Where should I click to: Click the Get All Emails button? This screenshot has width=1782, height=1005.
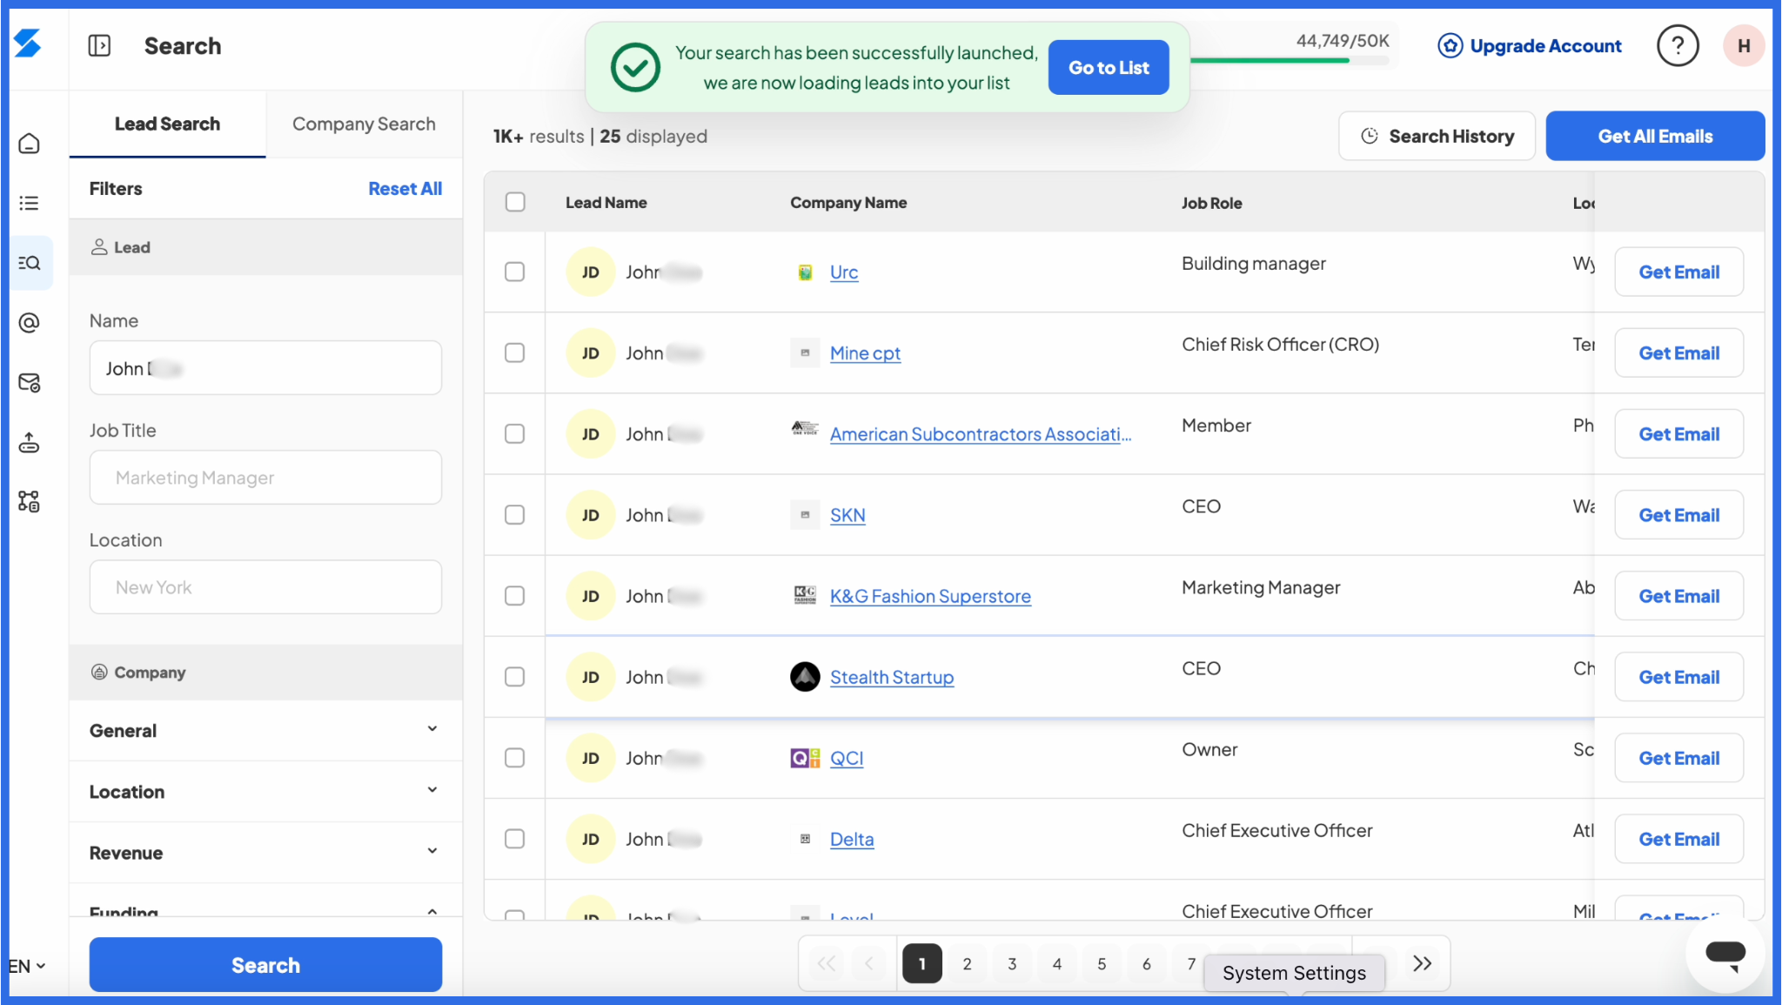[x=1655, y=136]
